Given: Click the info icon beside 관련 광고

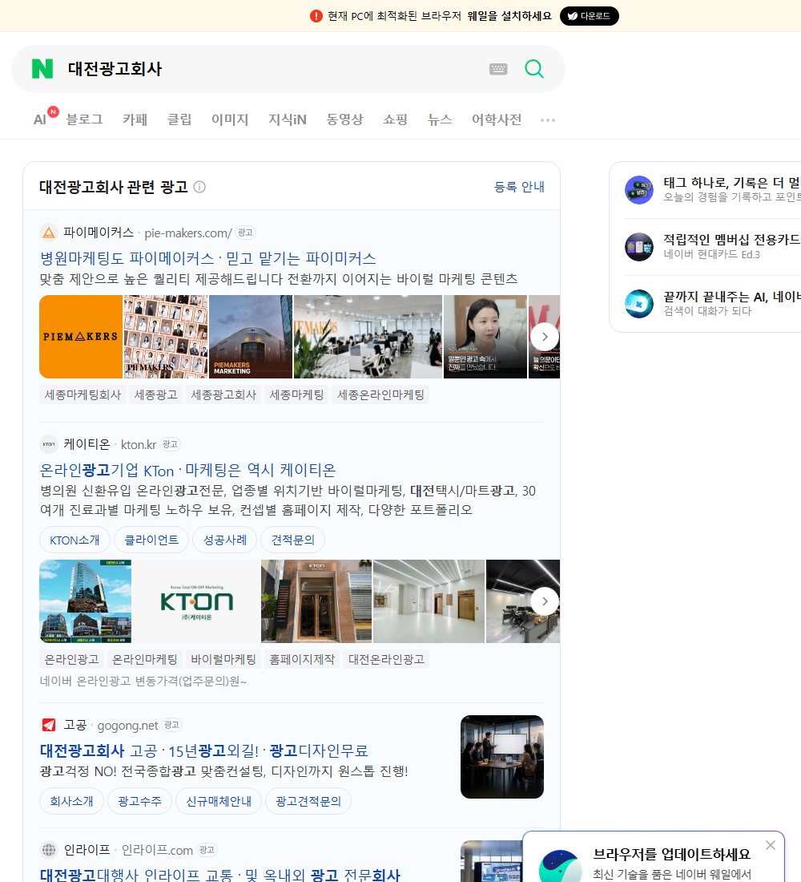Looking at the screenshot, I should point(199,187).
